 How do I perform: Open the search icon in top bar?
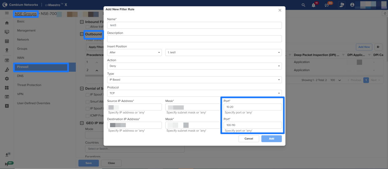[x=303, y=5]
